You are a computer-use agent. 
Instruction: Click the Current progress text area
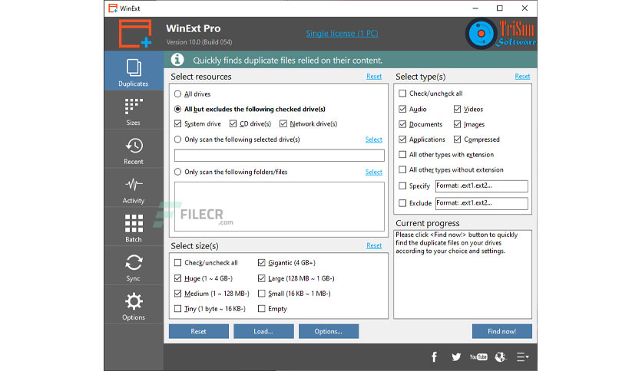coord(462,274)
